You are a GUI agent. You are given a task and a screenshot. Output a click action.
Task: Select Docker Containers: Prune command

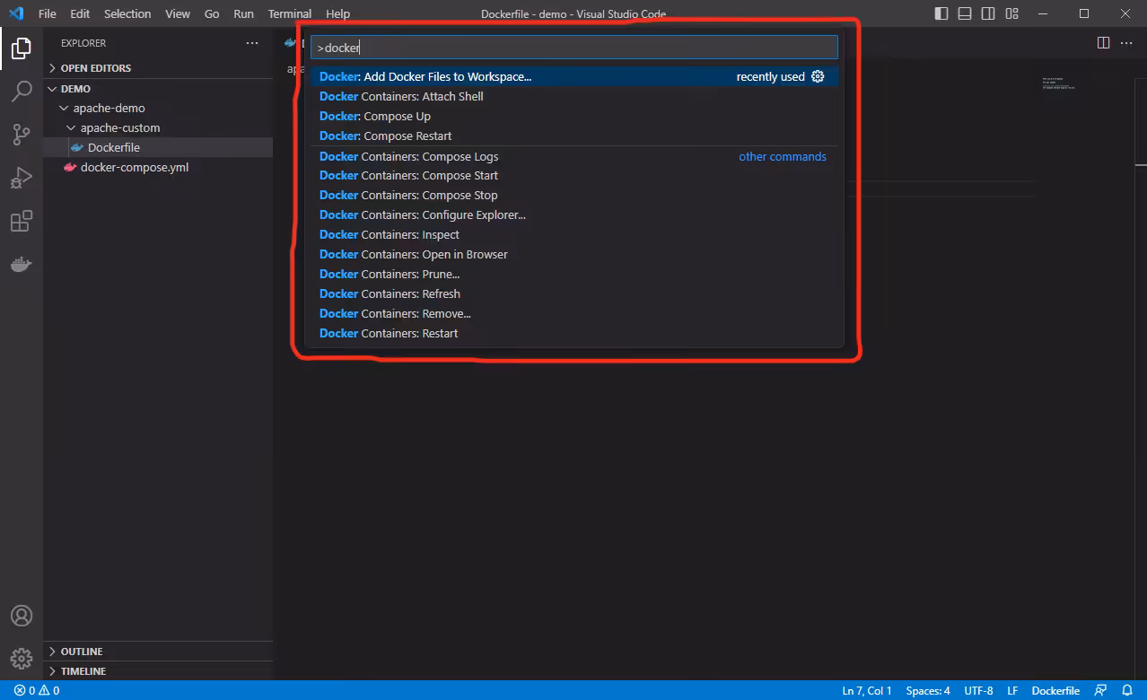[574, 274]
